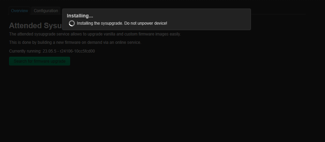
Task: Click empty space inside the Installing dialog
Action: [207, 19]
